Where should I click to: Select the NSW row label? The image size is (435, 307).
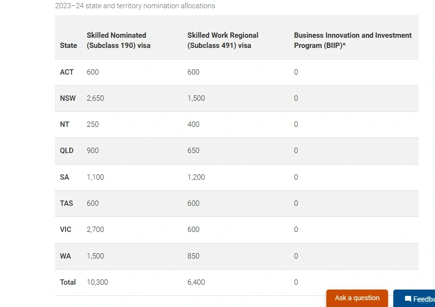click(x=68, y=98)
